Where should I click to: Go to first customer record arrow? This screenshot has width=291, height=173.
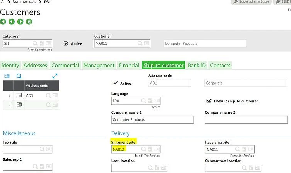(x=3, y=22)
